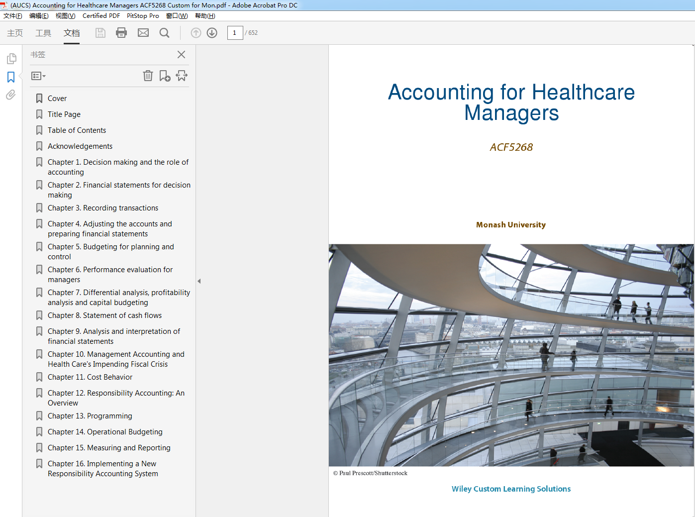Click the Accounting for Healthcare Managers title
The height and width of the screenshot is (517, 695).
point(511,103)
